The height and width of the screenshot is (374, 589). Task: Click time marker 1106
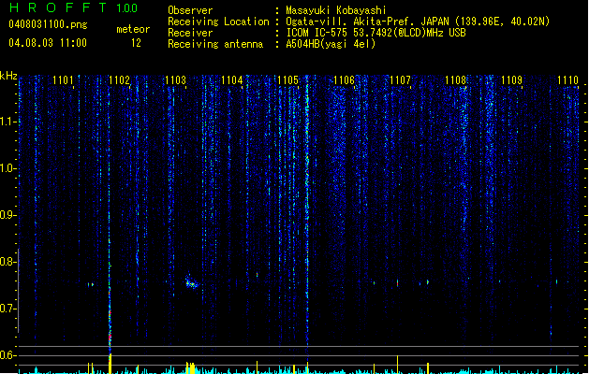(344, 80)
